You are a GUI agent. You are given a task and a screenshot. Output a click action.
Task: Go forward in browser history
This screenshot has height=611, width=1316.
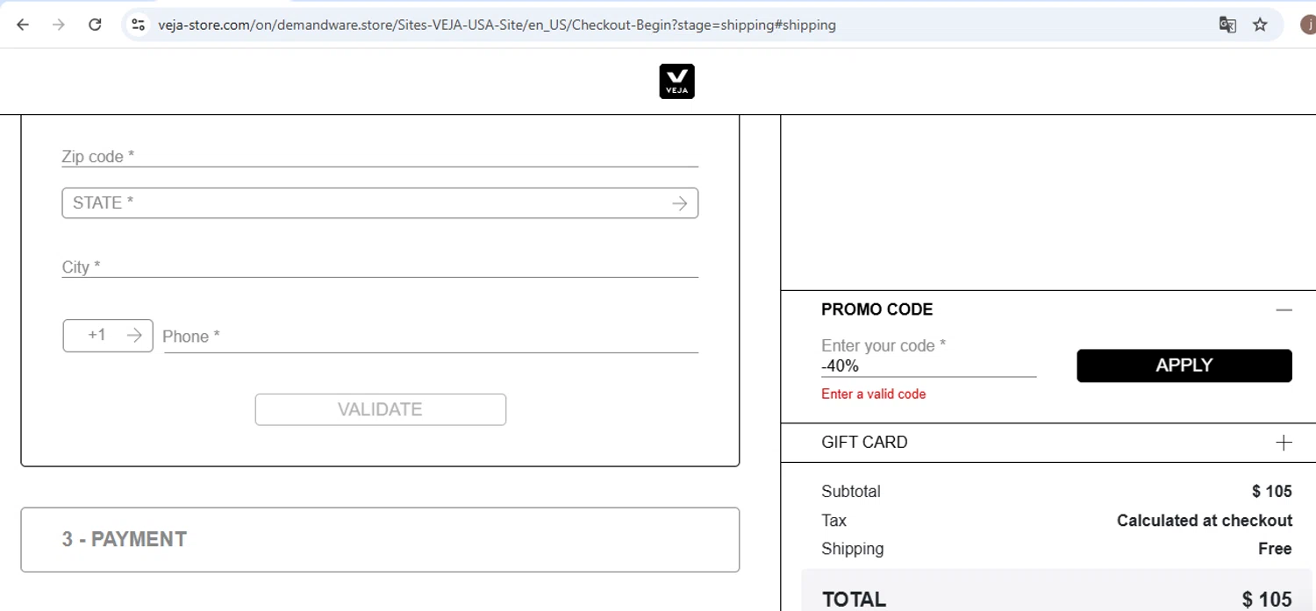59,25
